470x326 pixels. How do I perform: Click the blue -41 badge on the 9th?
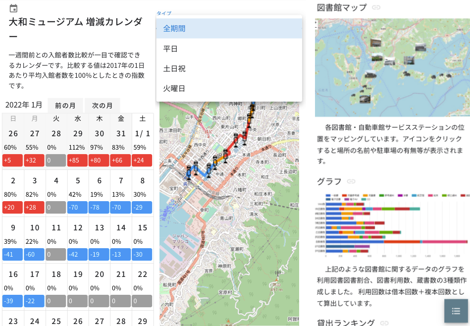(x=12, y=254)
